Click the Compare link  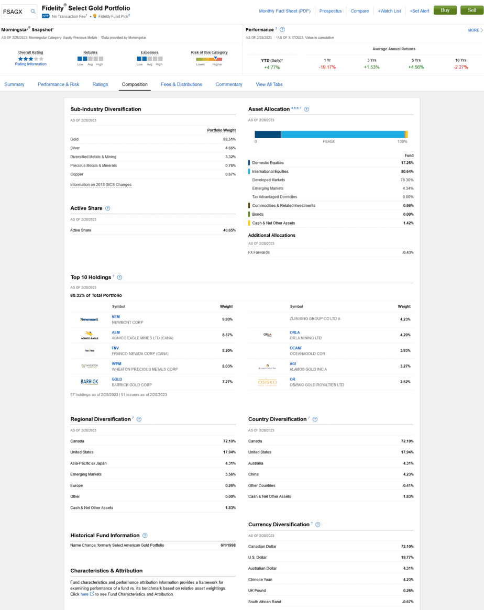click(x=359, y=11)
